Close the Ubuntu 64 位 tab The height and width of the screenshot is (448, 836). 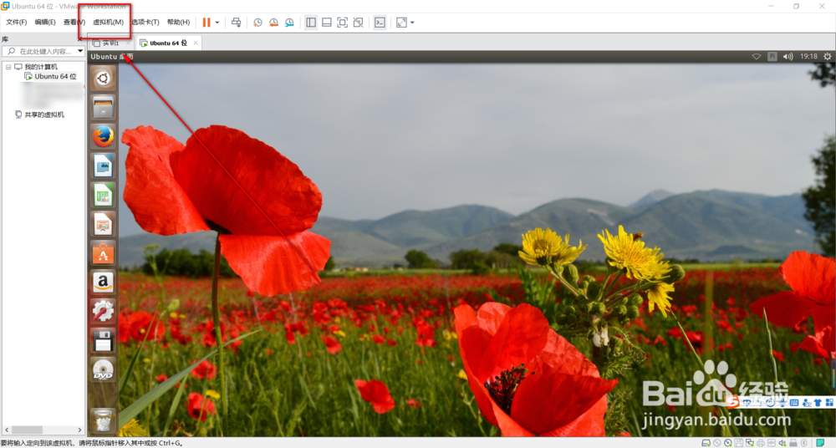(x=196, y=43)
